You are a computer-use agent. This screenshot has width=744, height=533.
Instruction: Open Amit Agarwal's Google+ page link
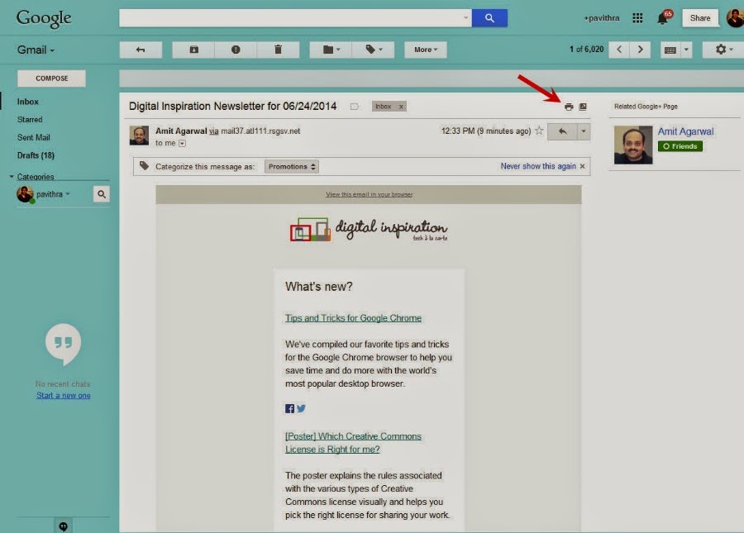coord(688,131)
